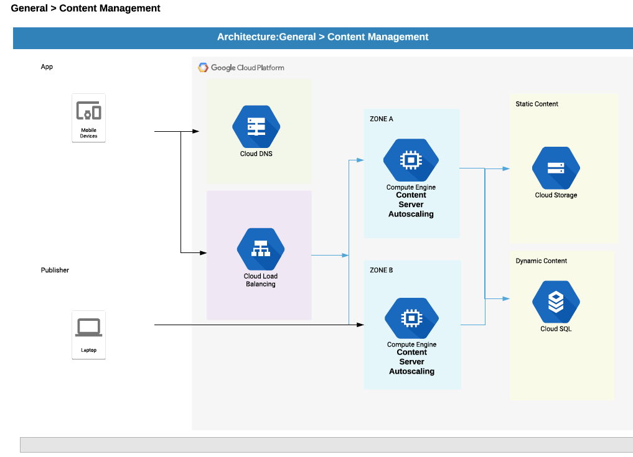The width and height of the screenshot is (633, 457).
Task: Click the 'Static Content' label
Action: point(537,104)
